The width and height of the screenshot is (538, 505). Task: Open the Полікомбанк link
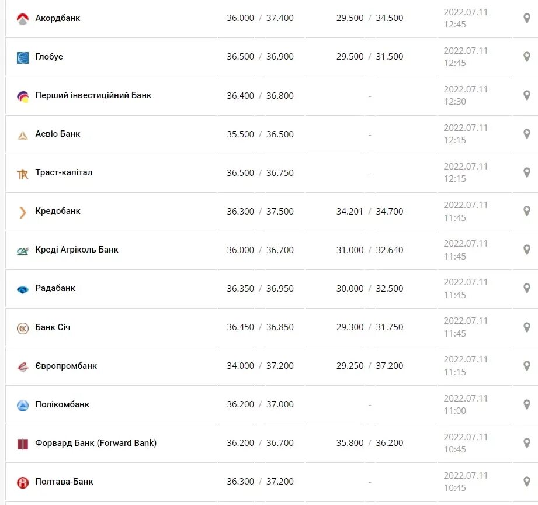tap(62, 404)
